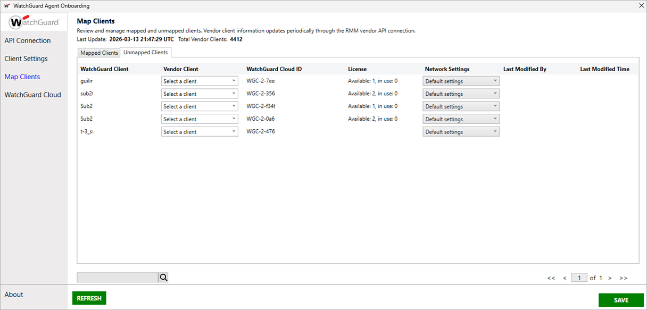Click the green SAVE button
Viewport: 647px width, 310px height.
point(621,300)
